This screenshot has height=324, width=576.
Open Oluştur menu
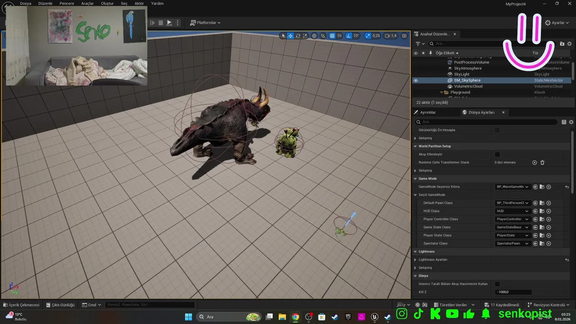point(107,3)
